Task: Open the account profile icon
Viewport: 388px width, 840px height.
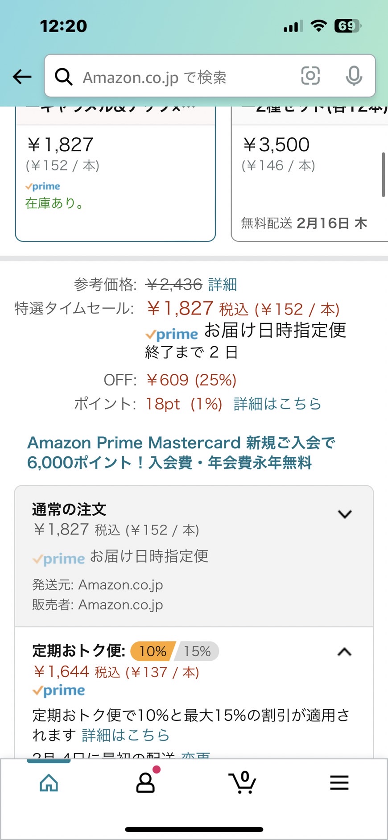Action: click(146, 782)
